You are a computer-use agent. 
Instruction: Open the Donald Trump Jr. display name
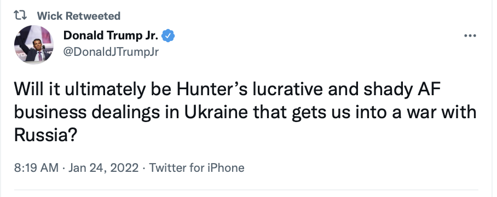pos(111,36)
